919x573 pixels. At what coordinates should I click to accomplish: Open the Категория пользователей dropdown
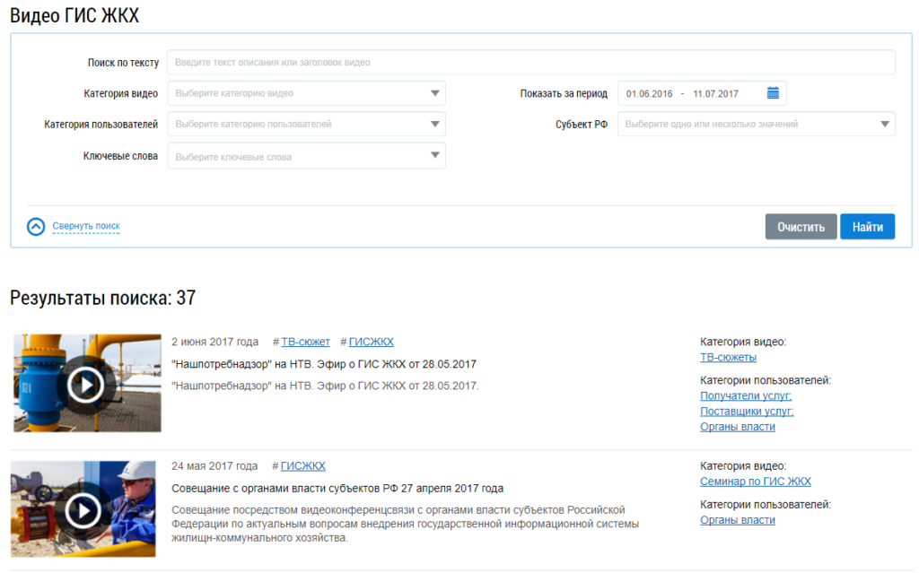coord(307,125)
